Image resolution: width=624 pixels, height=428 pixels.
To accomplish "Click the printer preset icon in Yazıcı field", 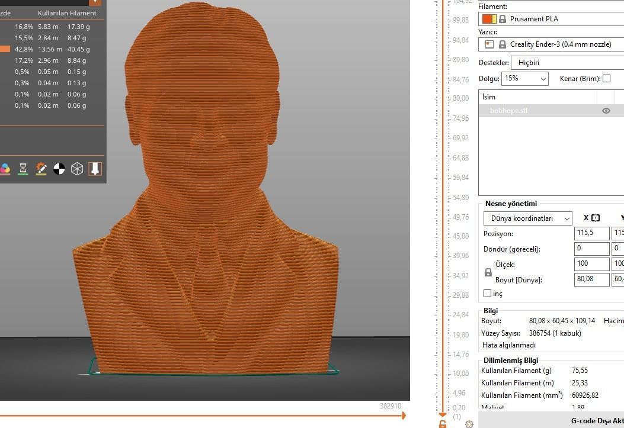I will tap(489, 44).
